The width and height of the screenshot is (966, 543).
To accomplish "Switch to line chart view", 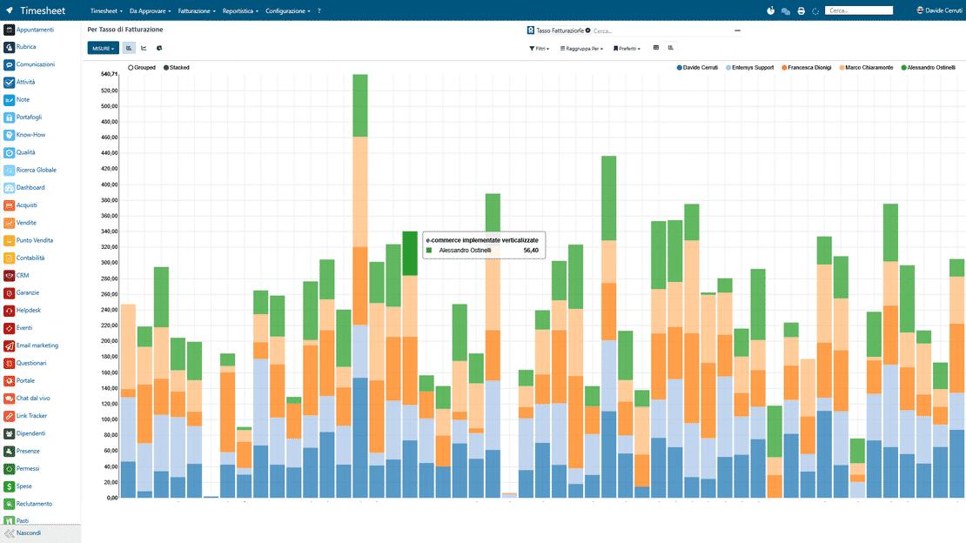I will [144, 48].
